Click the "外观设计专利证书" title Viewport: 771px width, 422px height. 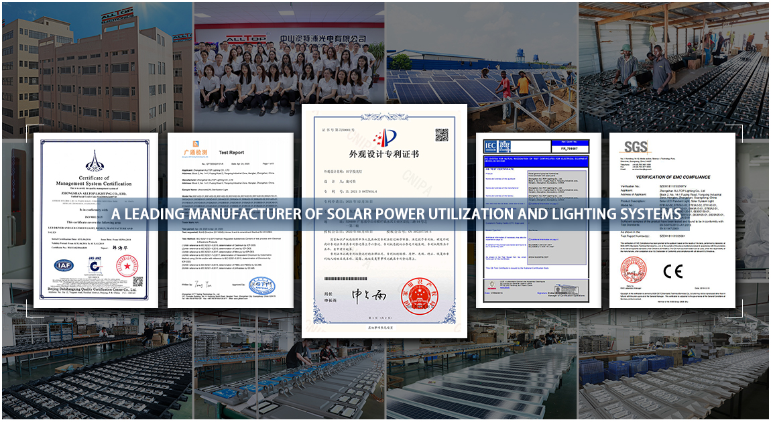pyautogui.click(x=384, y=154)
